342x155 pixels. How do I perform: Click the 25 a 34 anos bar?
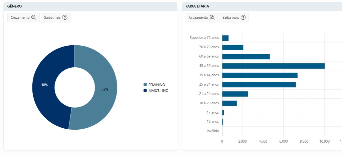[259, 85]
